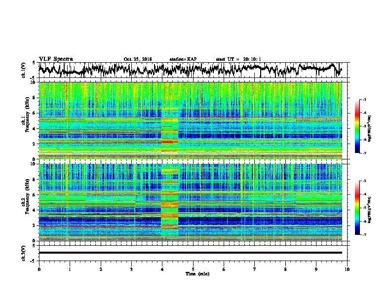Click the color scale bar beside ch.1 spectrogram
Screen dimensions: 391x302
(357, 126)
